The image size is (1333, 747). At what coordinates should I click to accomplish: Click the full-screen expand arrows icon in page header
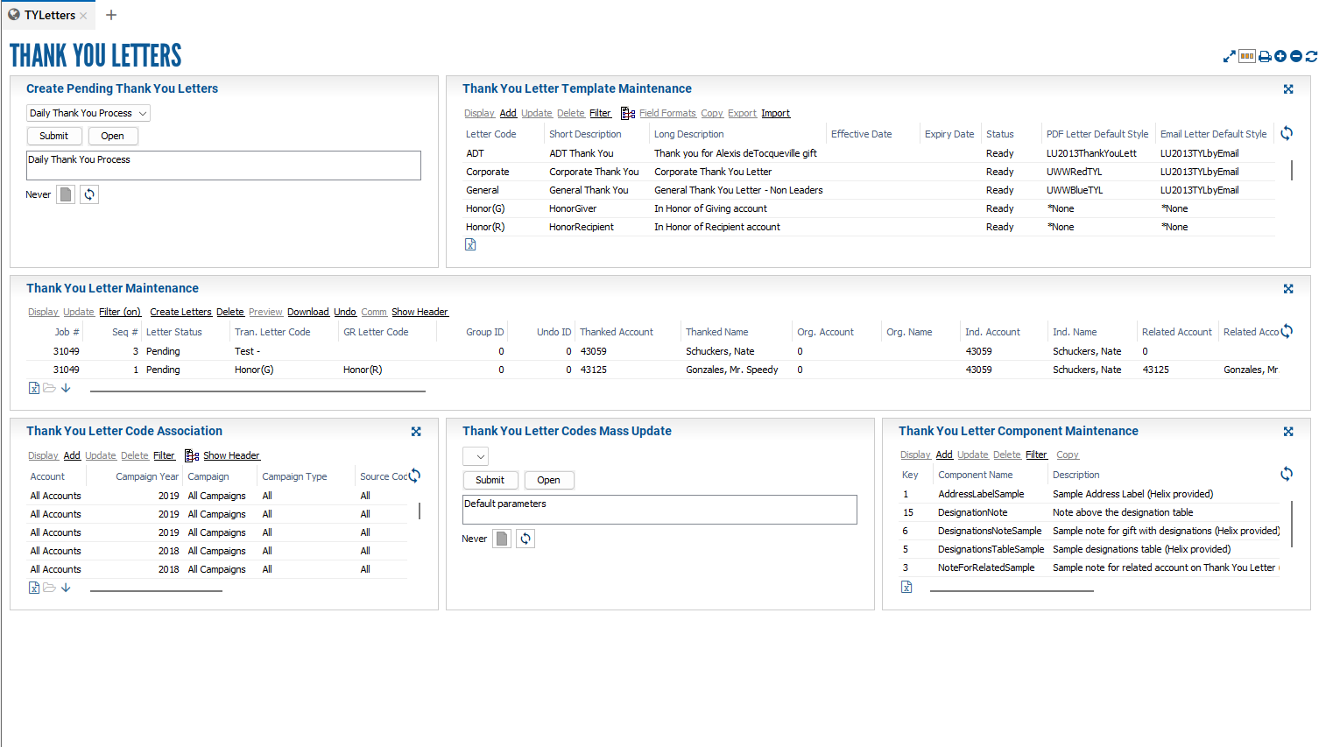point(1230,56)
